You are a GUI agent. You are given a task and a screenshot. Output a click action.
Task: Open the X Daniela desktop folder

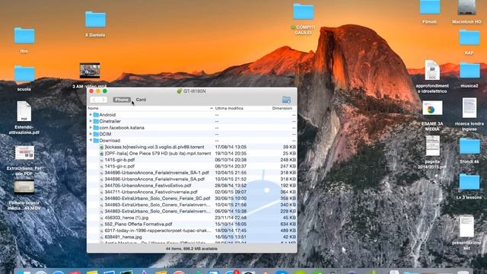pos(95,19)
